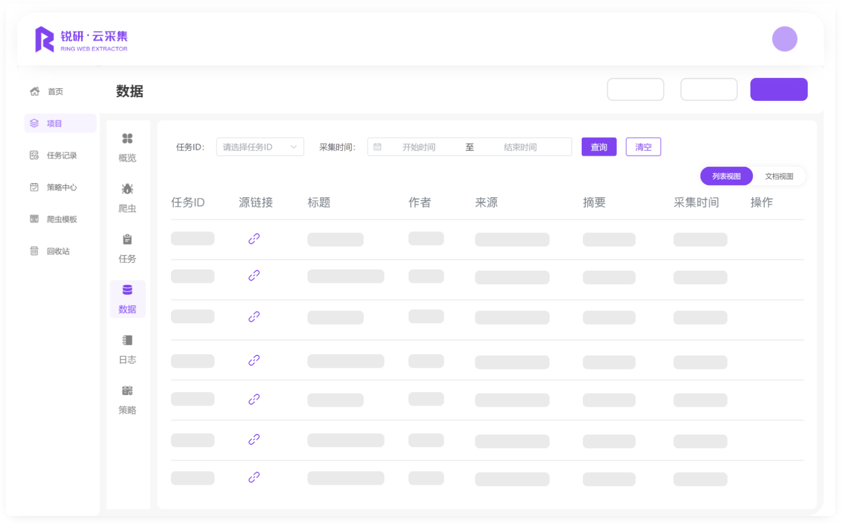Select the 爬虫 spider icon
The image size is (841, 524).
point(128,189)
